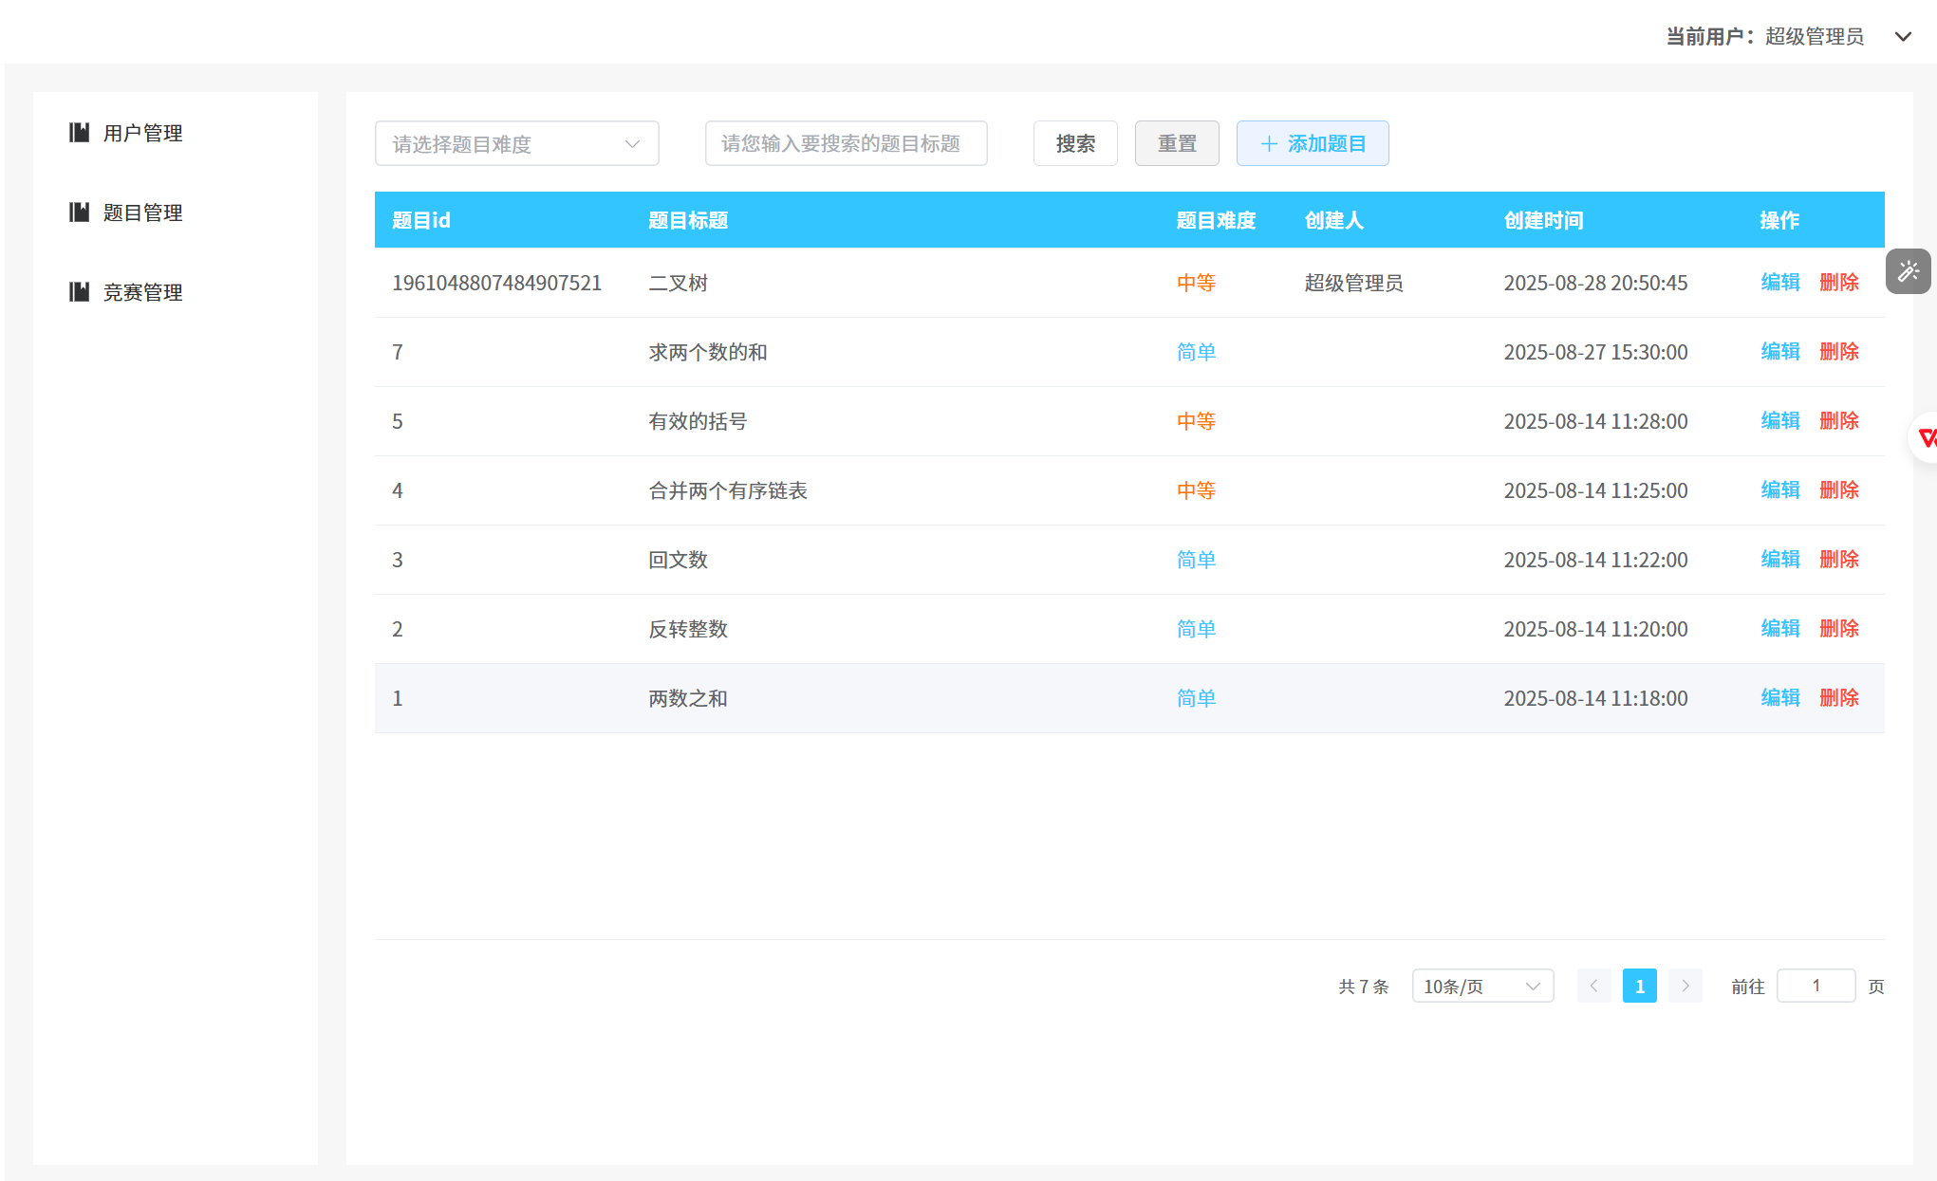Click the 前往 page number input

1815,986
